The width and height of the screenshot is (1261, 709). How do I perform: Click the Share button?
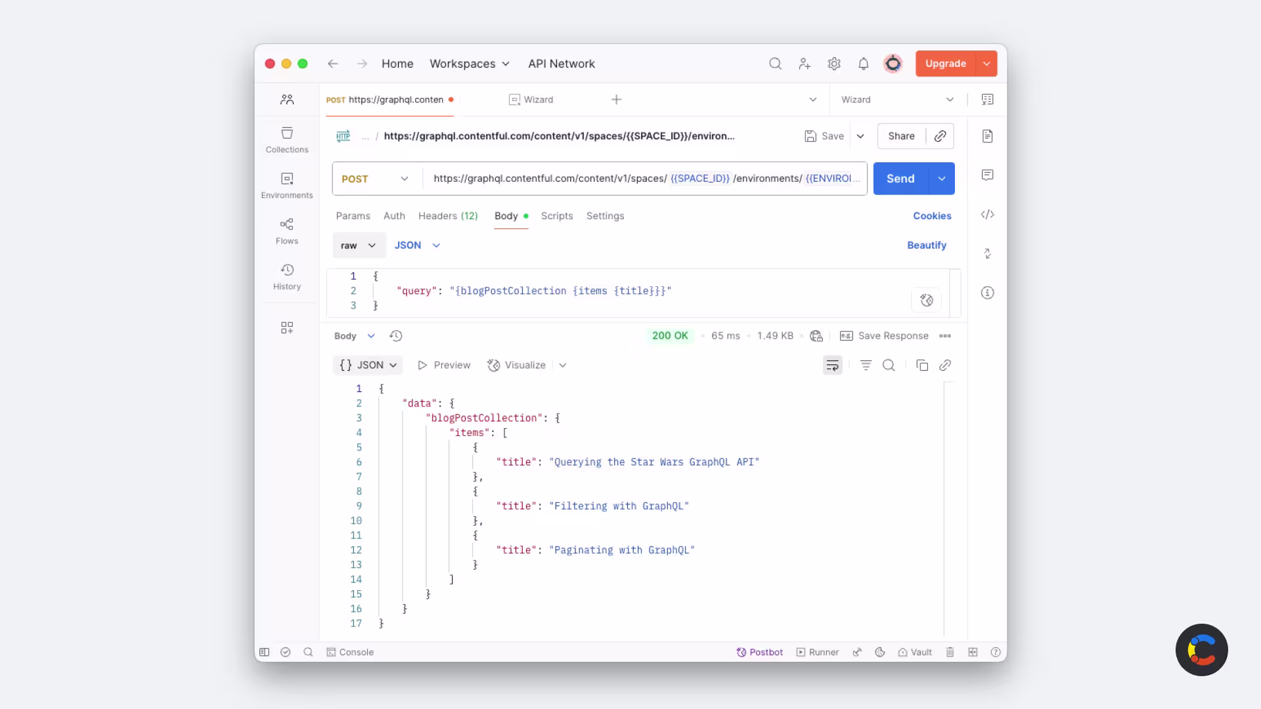pyautogui.click(x=901, y=136)
